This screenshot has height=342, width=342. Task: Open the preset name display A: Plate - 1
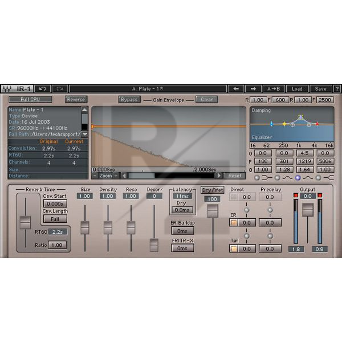point(148,89)
